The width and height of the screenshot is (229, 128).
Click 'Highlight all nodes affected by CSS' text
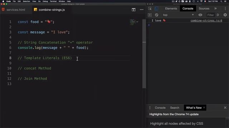pos(176,123)
